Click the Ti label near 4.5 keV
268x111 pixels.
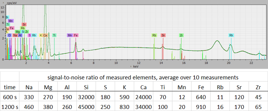coord(54,35)
